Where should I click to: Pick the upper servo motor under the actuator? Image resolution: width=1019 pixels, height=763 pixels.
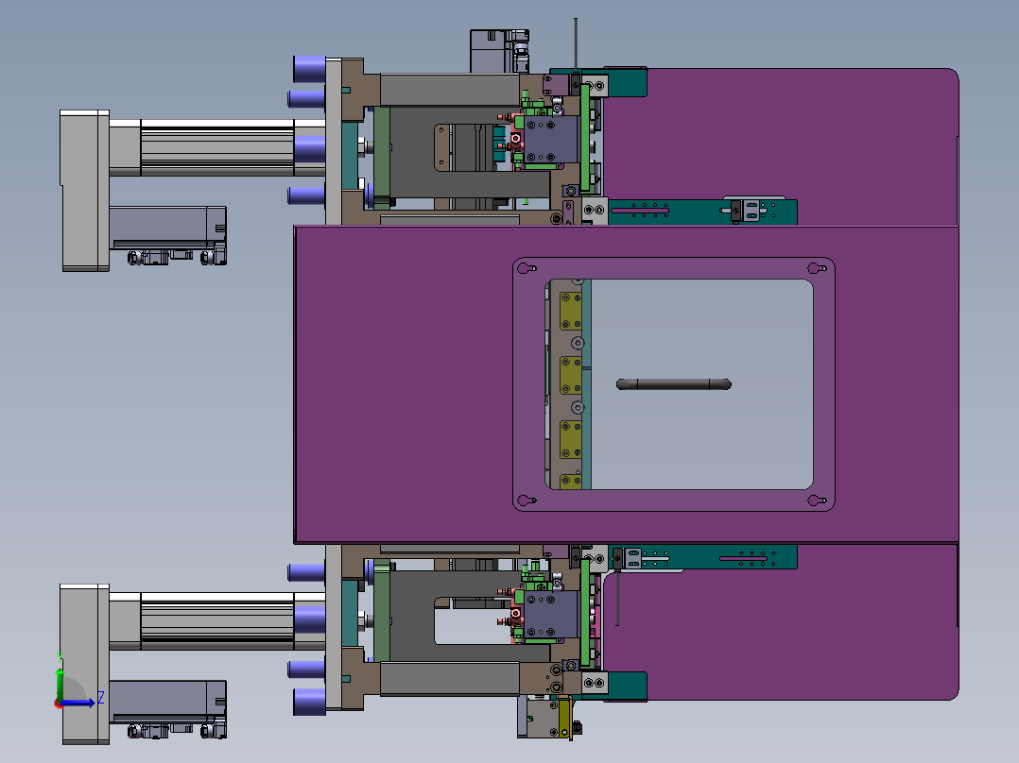pyautogui.click(x=167, y=228)
